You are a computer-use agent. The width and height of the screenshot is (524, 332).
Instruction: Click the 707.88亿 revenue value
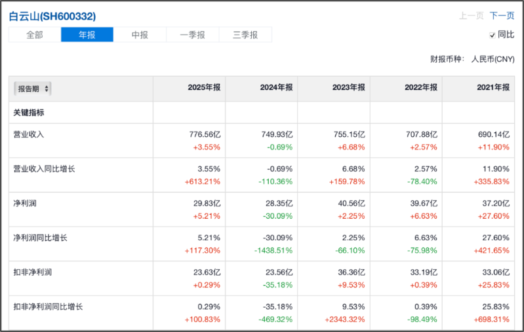422,134
